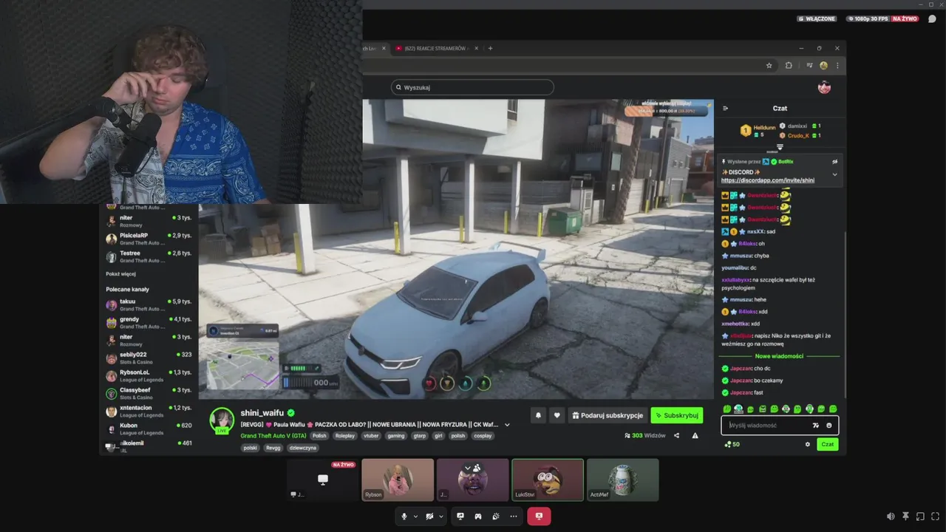Viewport: 946px width, 532px height.
Task: Click the pin icon in bottom-right corner
Action: (905, 516)
